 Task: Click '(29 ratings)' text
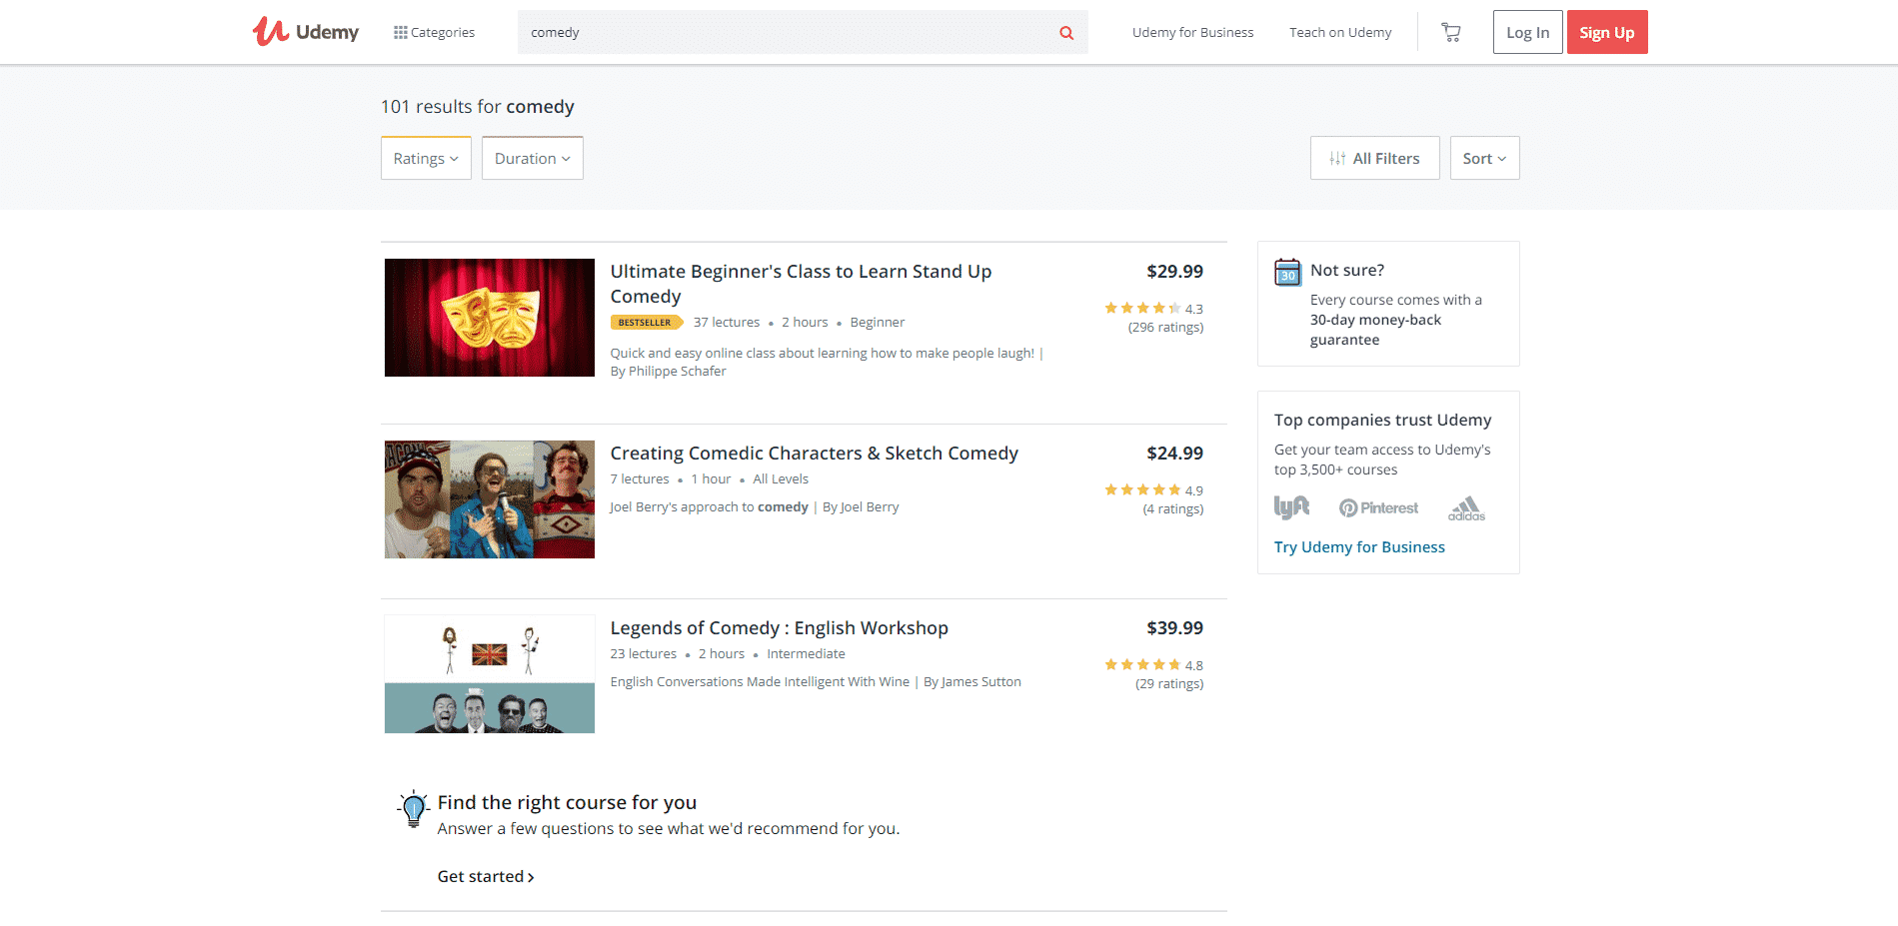[x=1169, y=684]
